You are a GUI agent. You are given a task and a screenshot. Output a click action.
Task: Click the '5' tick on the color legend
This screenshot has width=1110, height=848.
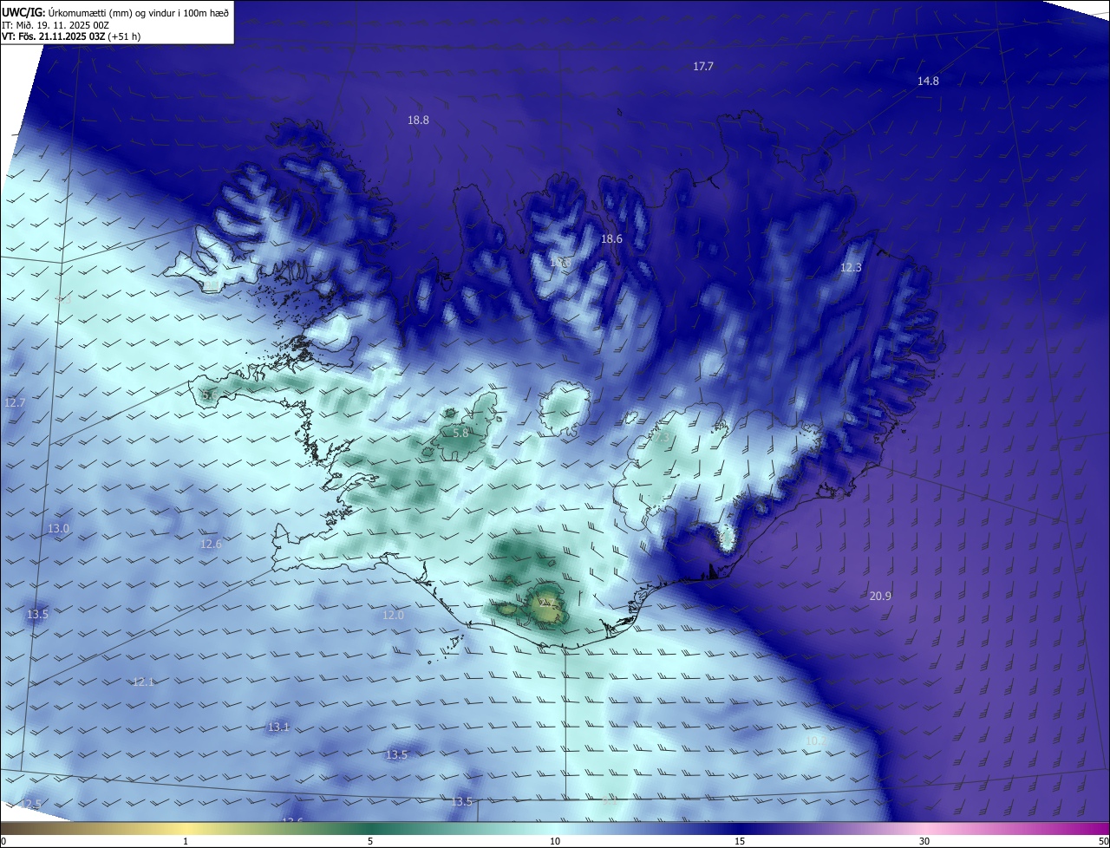coord(370,841)
